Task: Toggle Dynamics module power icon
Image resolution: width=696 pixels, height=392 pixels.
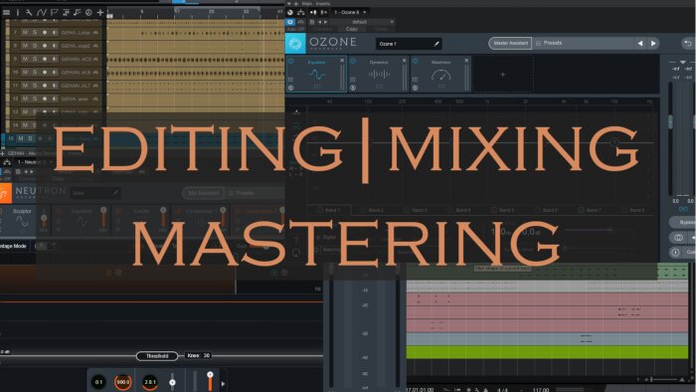Action: (353, 62)
